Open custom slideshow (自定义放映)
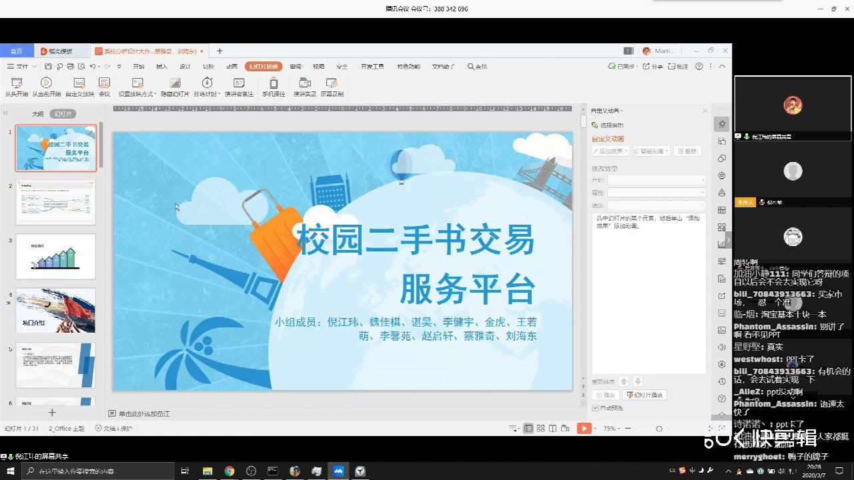Image resolution: width=854 pixels, height=480 pixels. 79,87
